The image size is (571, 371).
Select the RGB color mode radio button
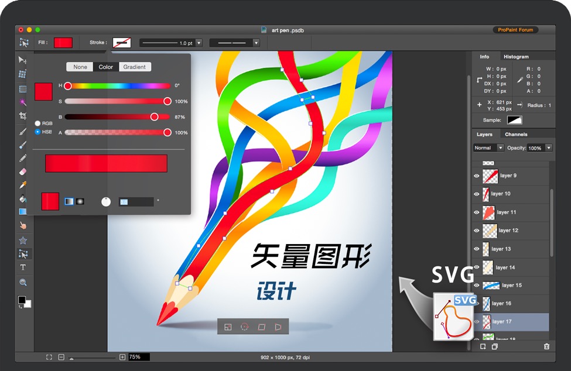point(37,123)
